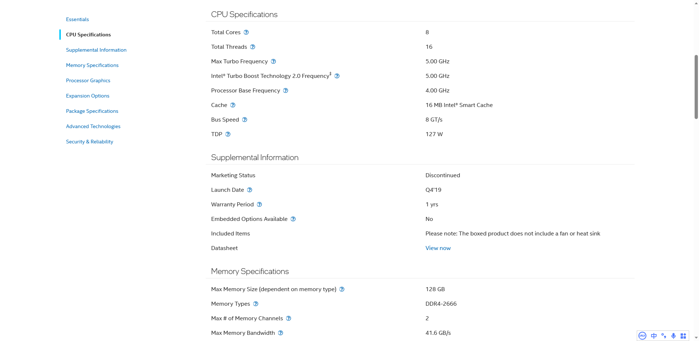This screenshot has height=341, width=699.
Task: Click help icon for Warranty Period
Action: pyautogui.click(x=260, y=205)
